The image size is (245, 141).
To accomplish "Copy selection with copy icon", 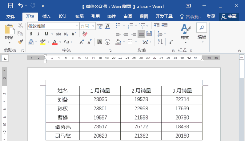I will pyautogui.click(x=20, y=34).
